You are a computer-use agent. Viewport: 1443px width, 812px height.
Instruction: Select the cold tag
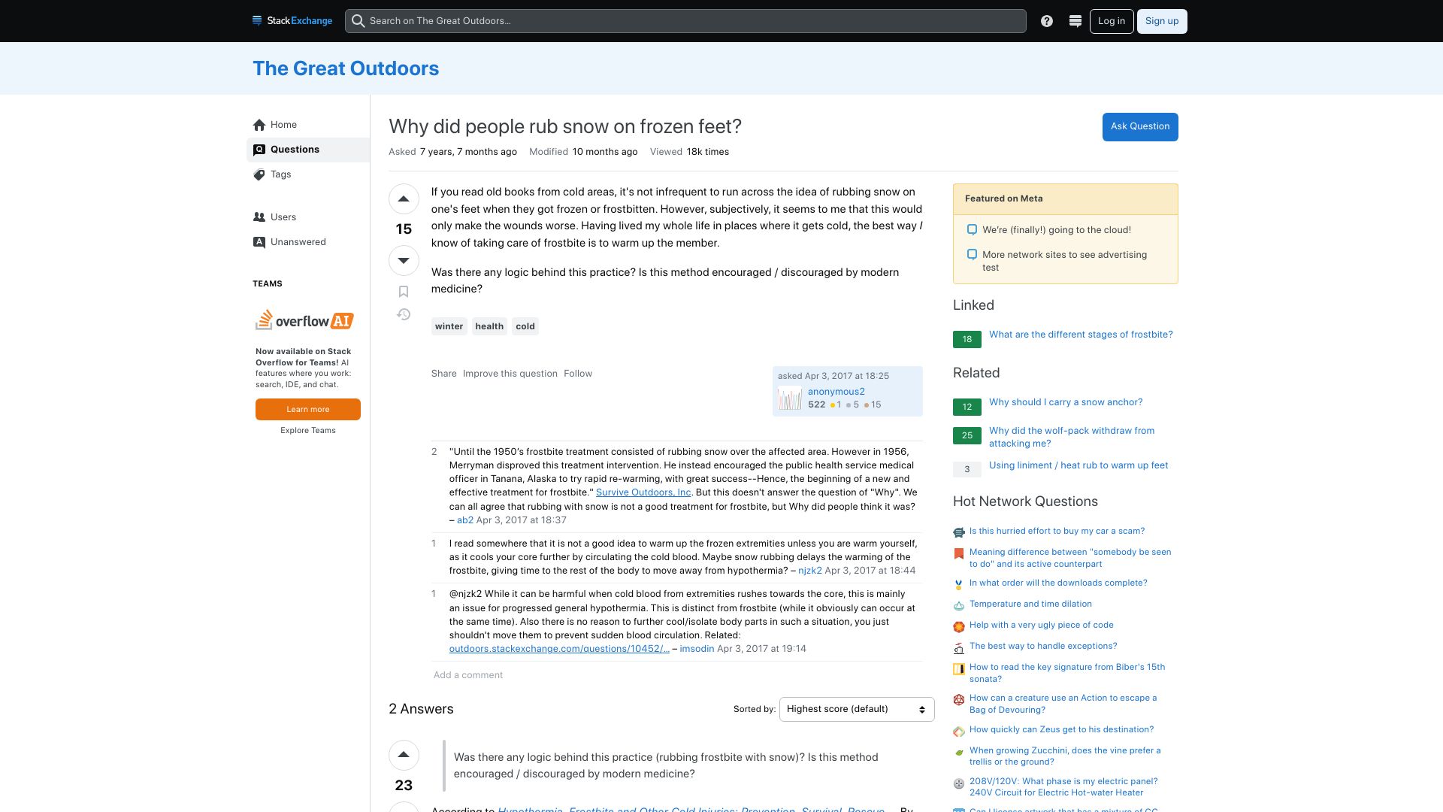[525, 326]
